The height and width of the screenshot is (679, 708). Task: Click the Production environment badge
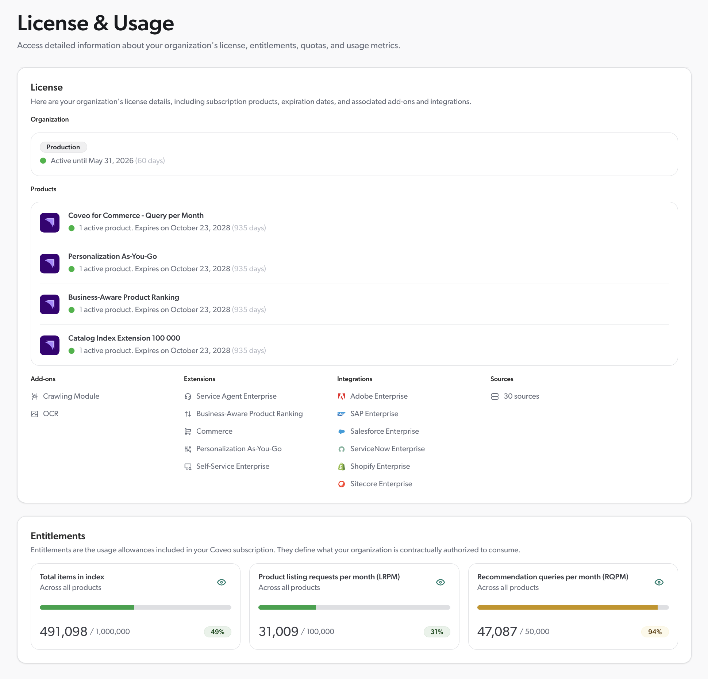(x=63, y=147)
